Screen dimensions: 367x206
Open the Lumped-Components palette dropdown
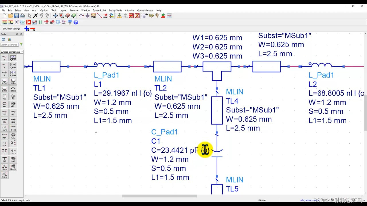[x=11, y=52]
